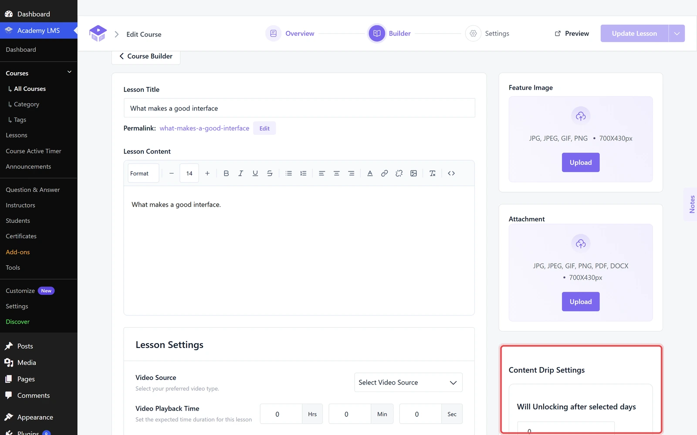Apply italic formatting in lesson editor
Image resolution: width=697 pixels, height=435 pixels.
point(240,173)
